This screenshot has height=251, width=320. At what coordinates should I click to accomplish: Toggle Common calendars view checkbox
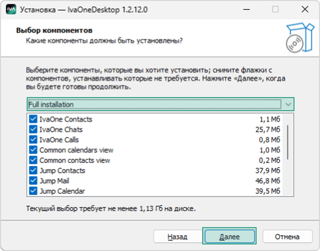tap(33, 150)
